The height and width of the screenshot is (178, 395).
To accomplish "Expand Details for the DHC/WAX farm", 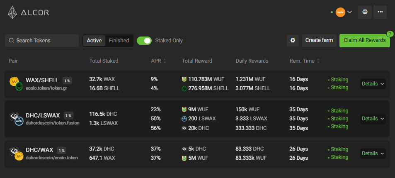I will pyautogui.click(x=373, y=153).
